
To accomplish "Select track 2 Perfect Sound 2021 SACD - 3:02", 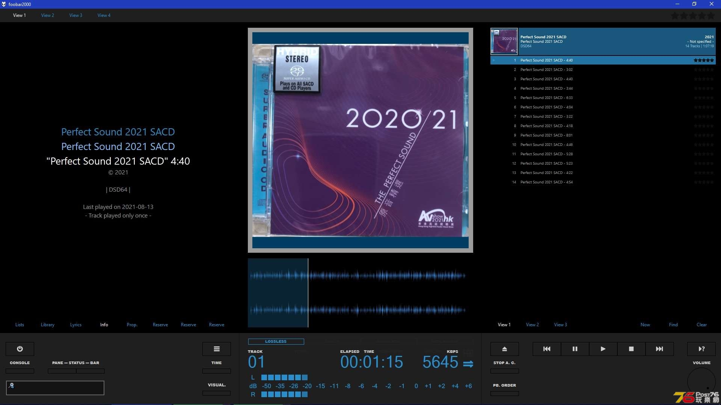I will [x=603, y=70].
